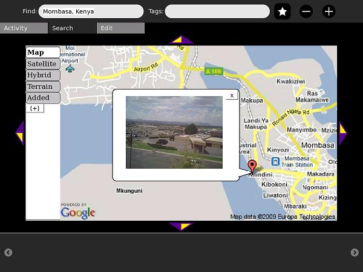Open the Edit tab
Image resolution: width=363 pixels, height=272 pixels.
pyautogui.click(x=120, y=28)
